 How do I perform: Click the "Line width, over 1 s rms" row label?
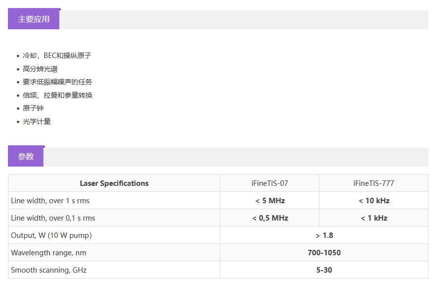click(50, 201)
